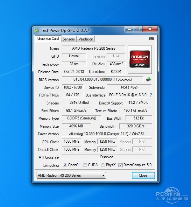Toggle the DirectCompute 5.0 checkbox
Viewport: 191px width, 207px height.
(120, 165)
